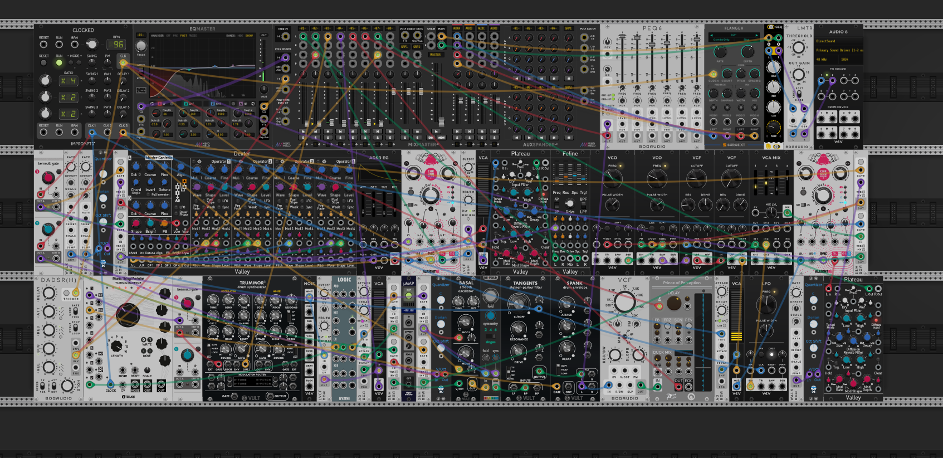Select SHOW for EQMaster bands

click(x=249, y=35)
